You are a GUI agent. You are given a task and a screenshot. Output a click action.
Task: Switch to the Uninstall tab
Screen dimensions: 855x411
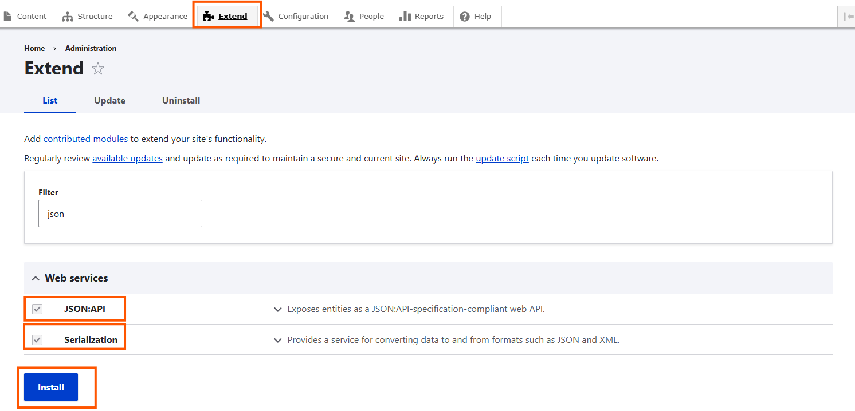[181, 100]
